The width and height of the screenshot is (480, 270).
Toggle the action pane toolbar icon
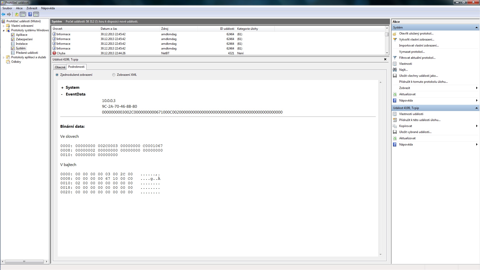point(36,14)
